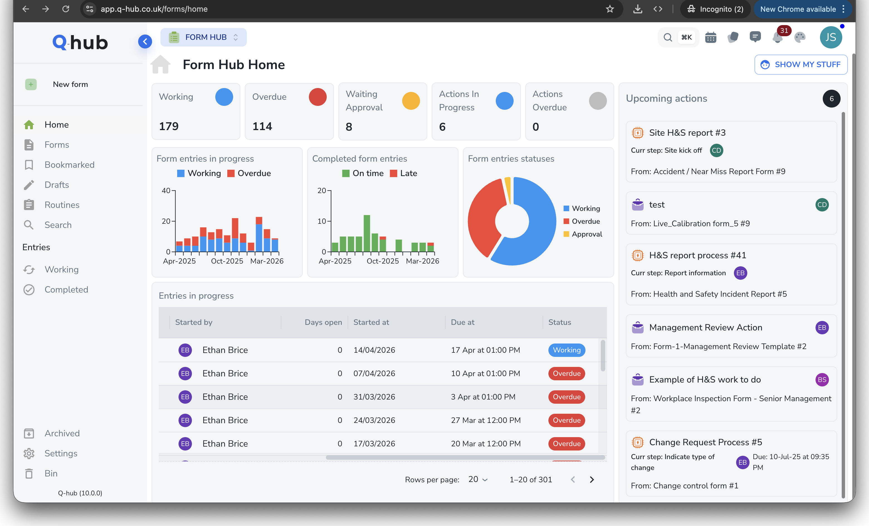The image size is (869, 526).
Task: Go to the Completed entries section
Action: [66, 289]
